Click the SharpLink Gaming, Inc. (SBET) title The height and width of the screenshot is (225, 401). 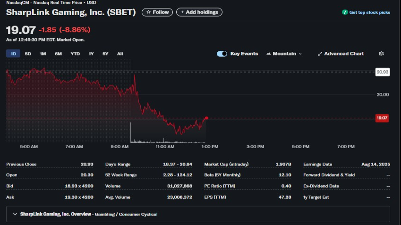71,12
